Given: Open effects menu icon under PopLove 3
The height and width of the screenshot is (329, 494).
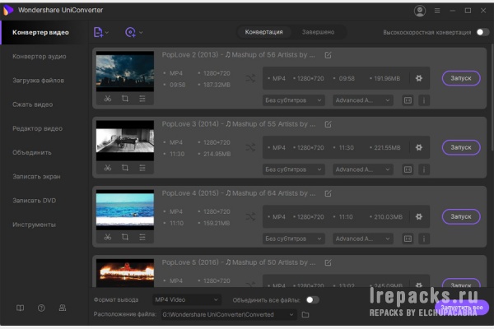Looking at the screenshot, I should [x=142, y=168].
